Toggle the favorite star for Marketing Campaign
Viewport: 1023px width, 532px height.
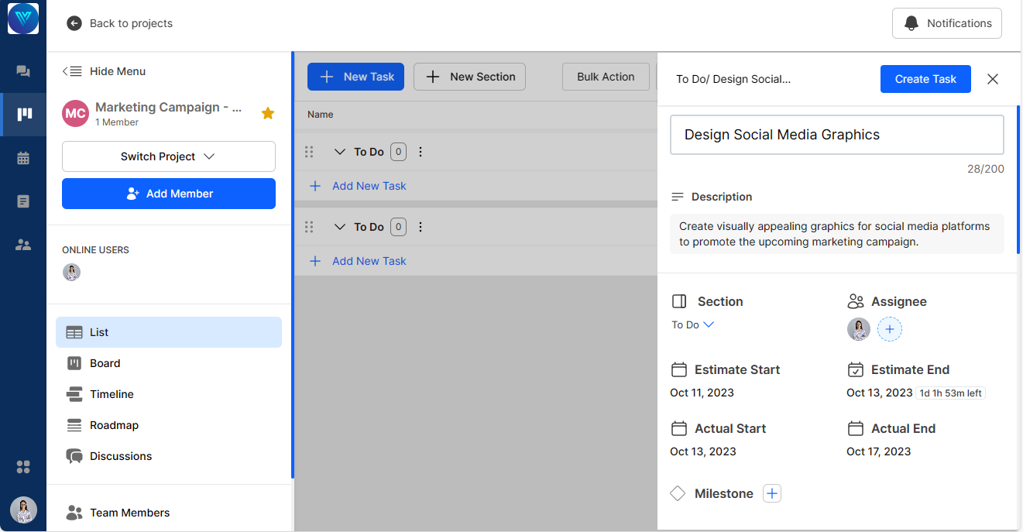pos(268,114)
